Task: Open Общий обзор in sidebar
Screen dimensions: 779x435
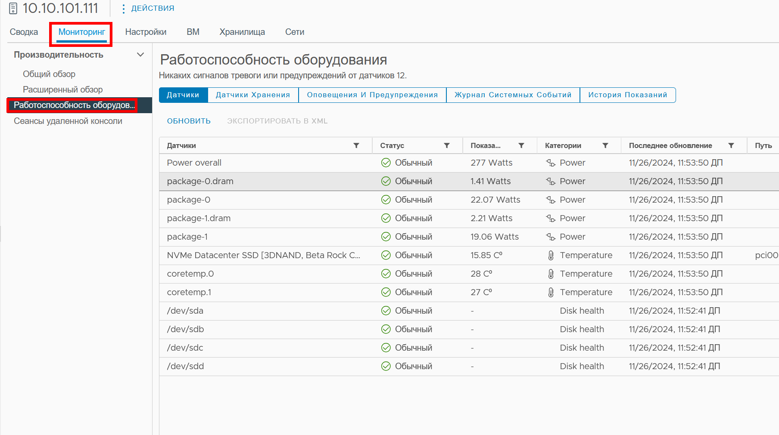Action: click(49, 74)
